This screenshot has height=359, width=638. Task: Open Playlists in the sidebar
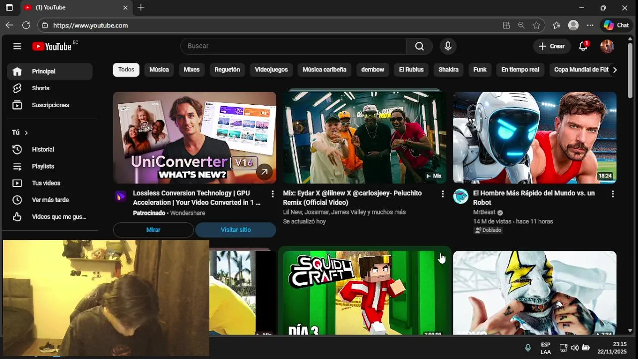tap(50, 167)
